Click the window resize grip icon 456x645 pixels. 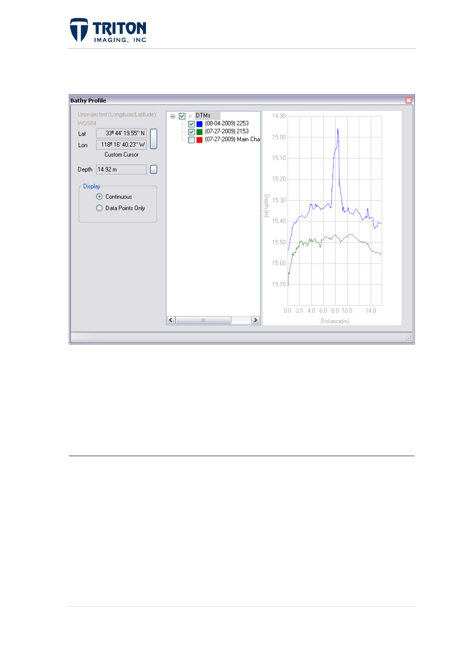[x=409, y=339]
